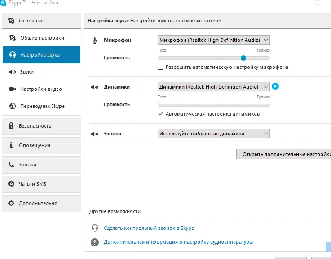The width and height of the screenshot is (331, 259).
Task: Open the Микрофон device dropdown
Action: pos(214,40)
